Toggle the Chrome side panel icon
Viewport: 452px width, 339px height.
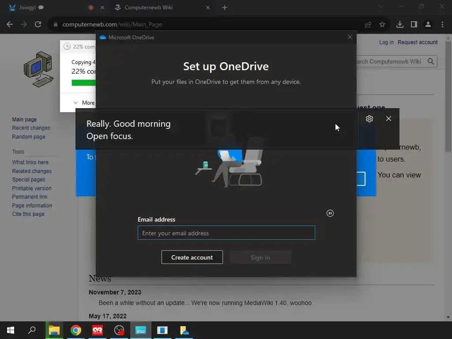[414, 25]
